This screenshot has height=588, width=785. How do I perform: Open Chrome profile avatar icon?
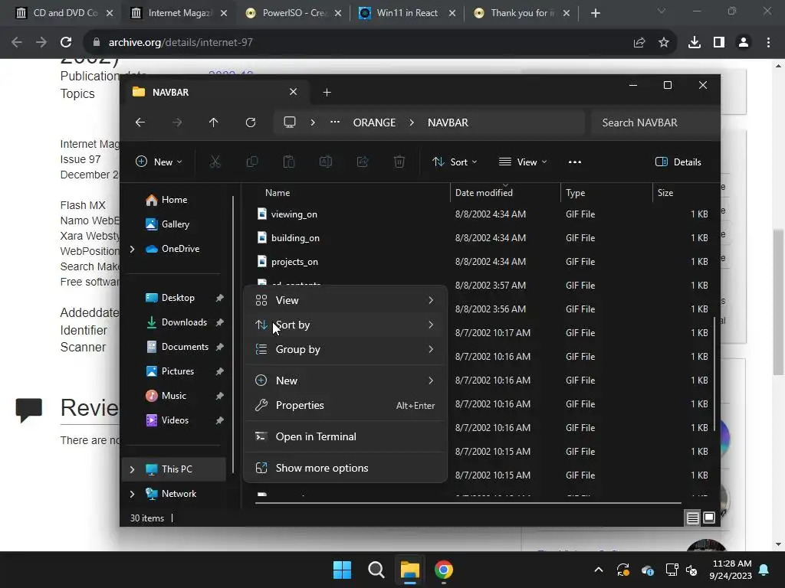click(744, 43)
